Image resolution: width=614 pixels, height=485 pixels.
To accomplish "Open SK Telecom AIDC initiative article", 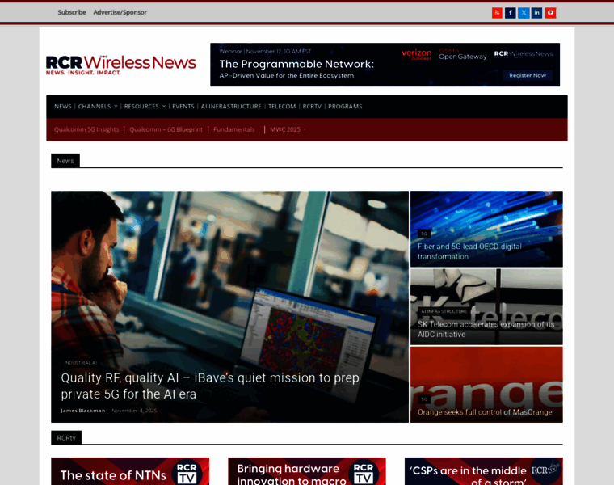I will coord(486,329).
